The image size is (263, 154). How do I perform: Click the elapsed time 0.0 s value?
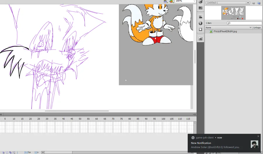tap(37, 152)
